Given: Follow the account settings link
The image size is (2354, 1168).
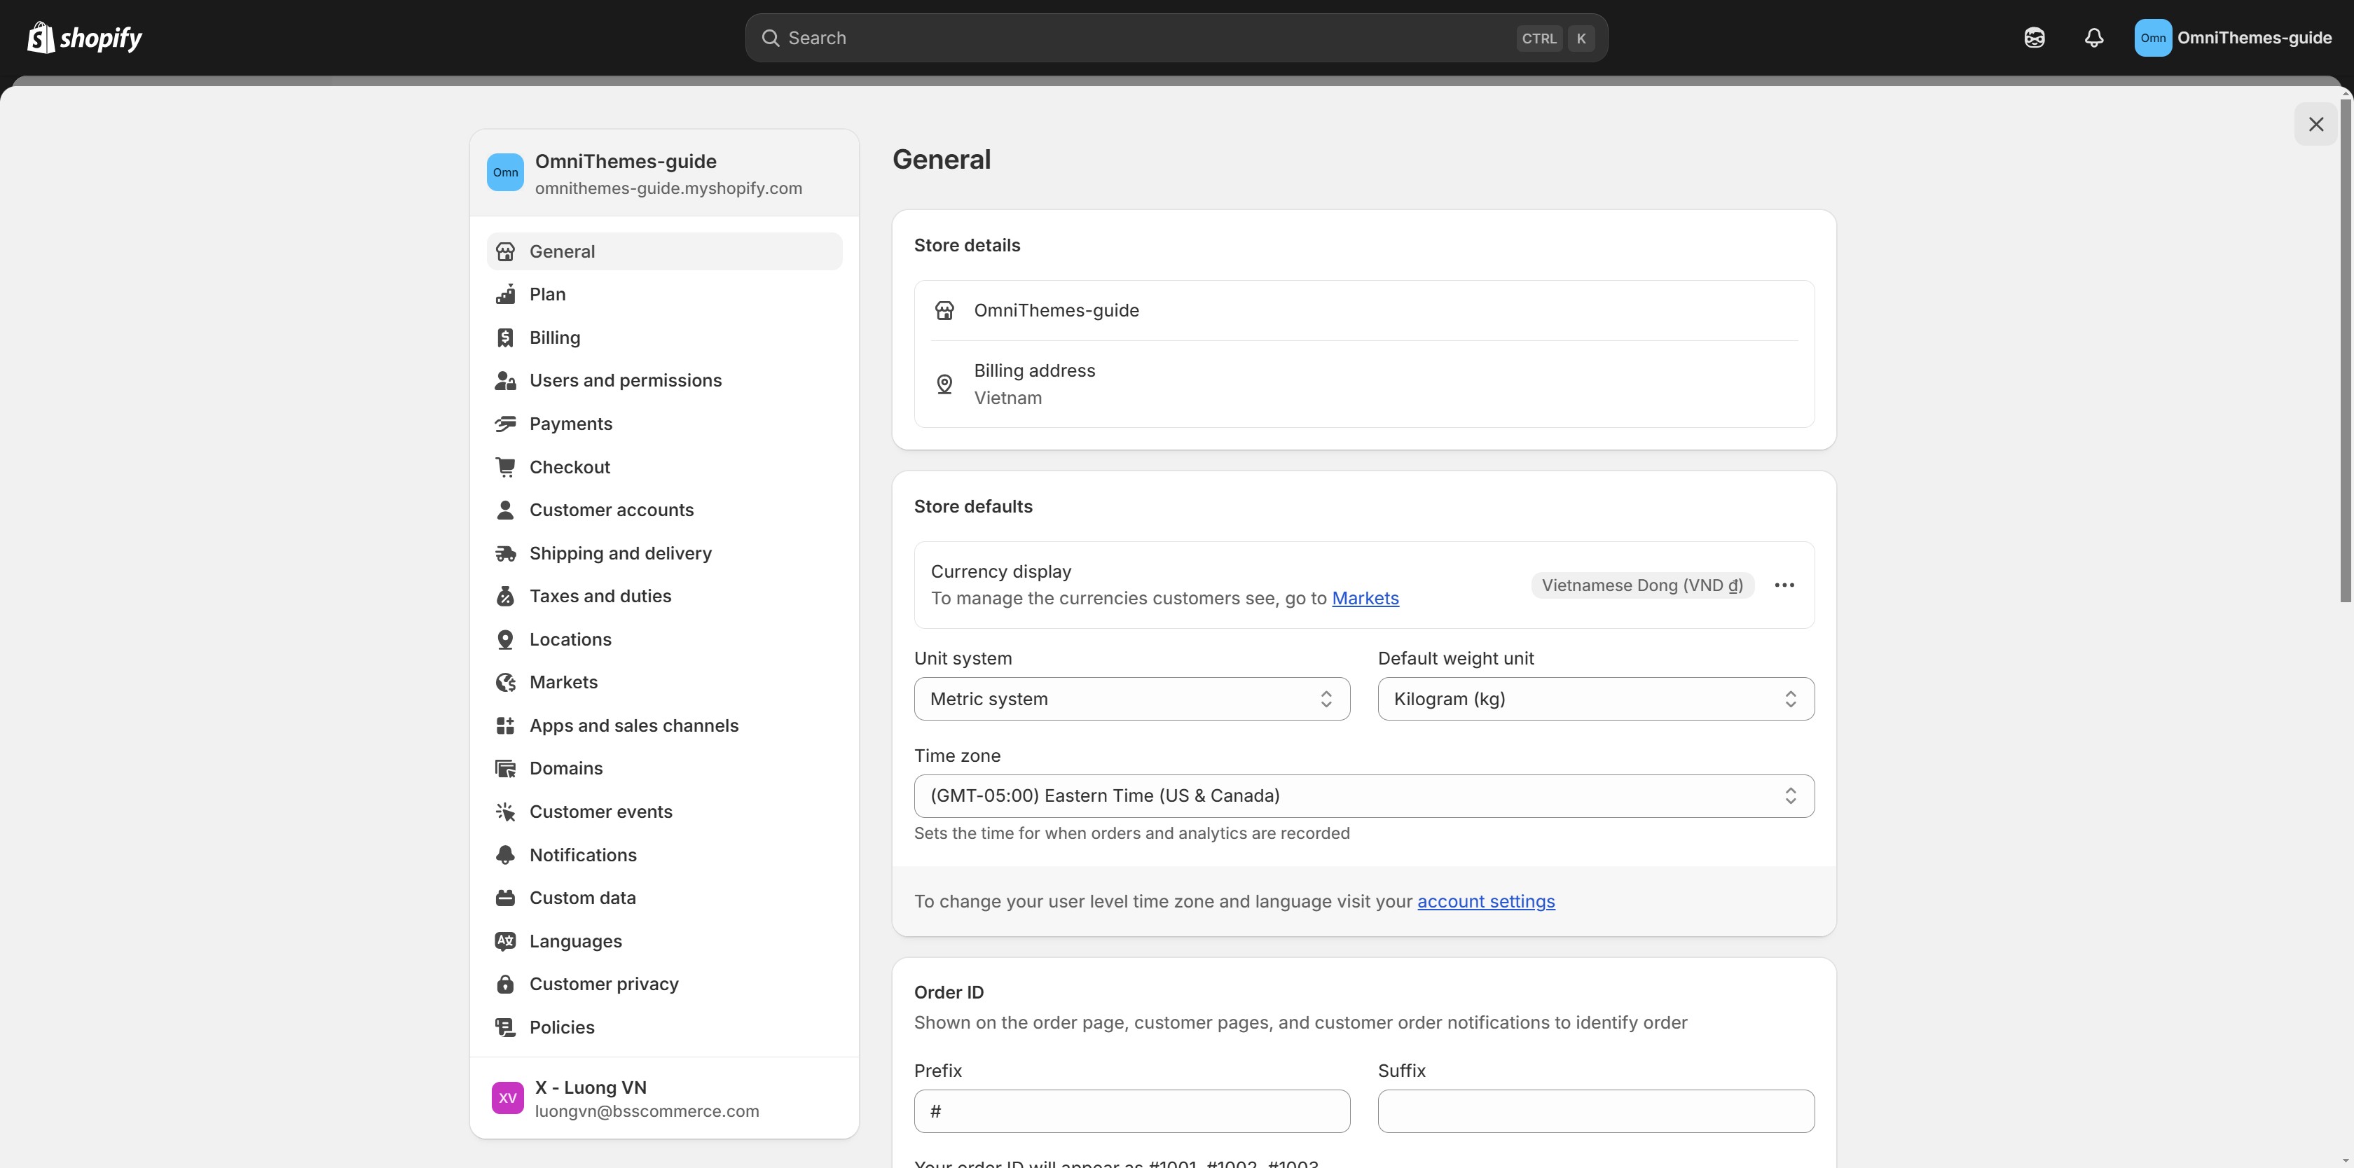Looking at the screenshot, I should pyautogui.click(x=1486, y=901).
